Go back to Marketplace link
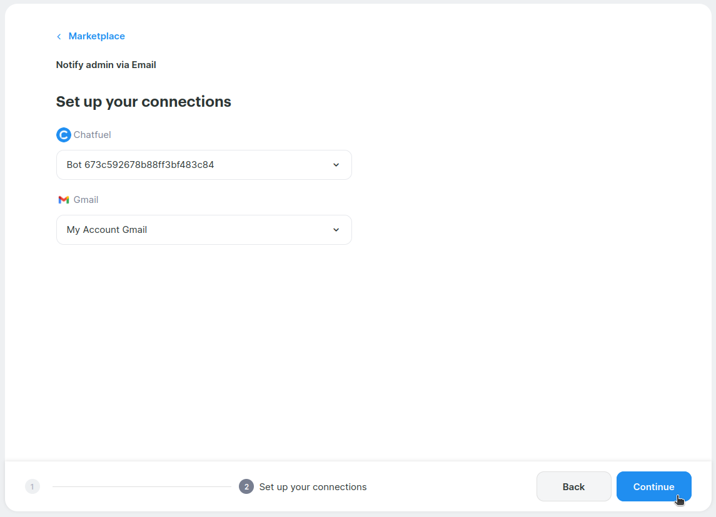This screenshot has width=716, height=517. tap(96, 36)
